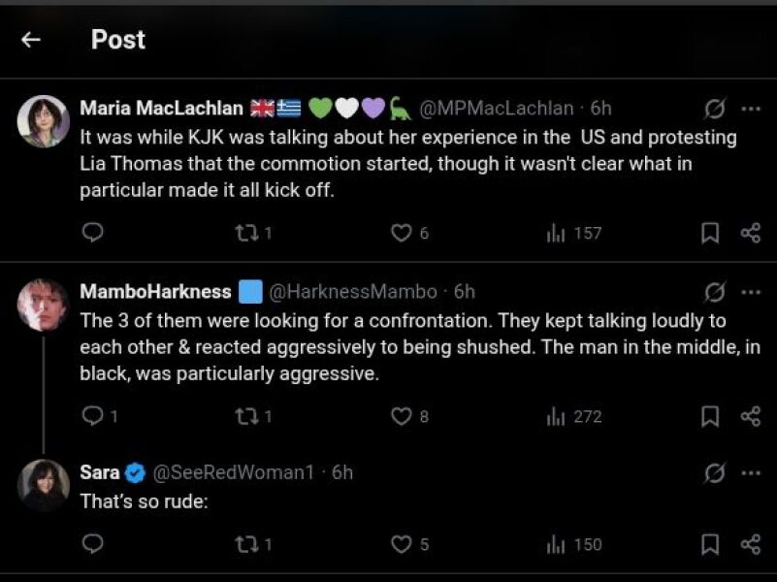Click the Grok icon on Sara's reply
Image resolution: width=777 pixels, height=582 pixels.
(x=714, y=473)
